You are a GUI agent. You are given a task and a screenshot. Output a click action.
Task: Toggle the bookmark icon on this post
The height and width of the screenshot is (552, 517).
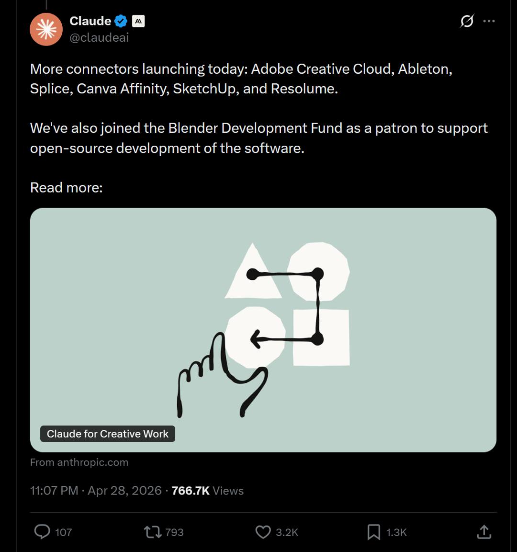[373, 531]
